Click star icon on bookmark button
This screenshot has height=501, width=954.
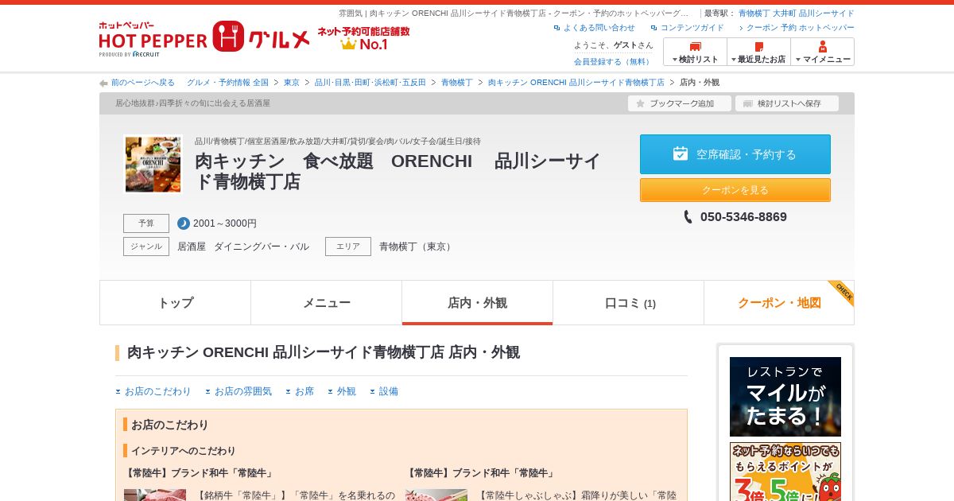[x=640, y=103]
